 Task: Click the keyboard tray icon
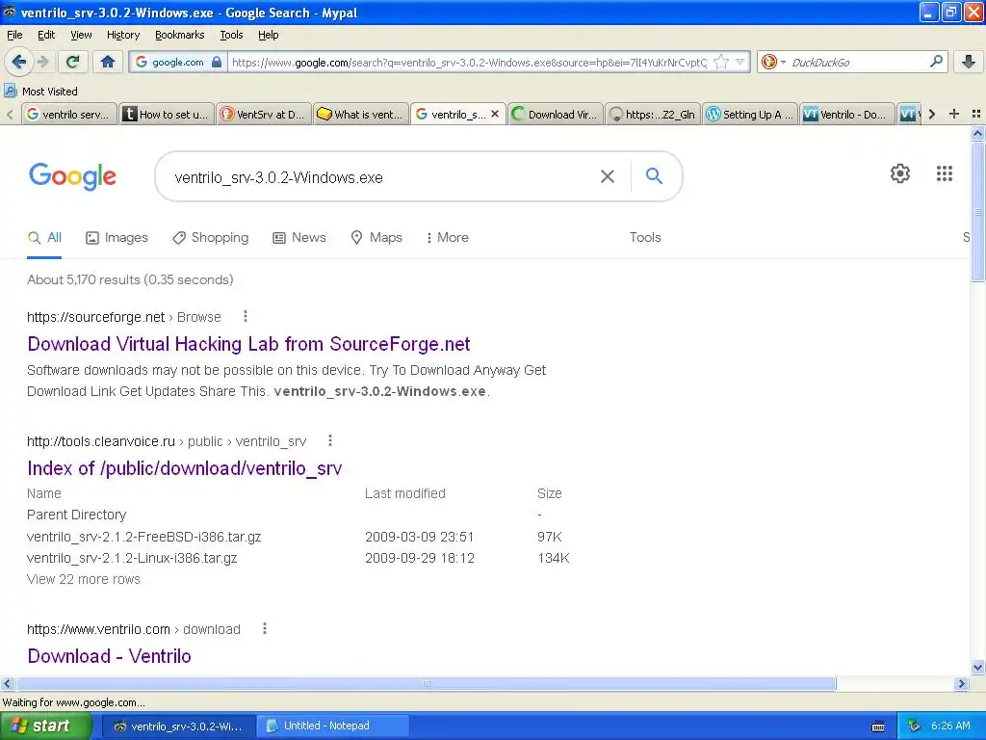(x=878, y=727)
